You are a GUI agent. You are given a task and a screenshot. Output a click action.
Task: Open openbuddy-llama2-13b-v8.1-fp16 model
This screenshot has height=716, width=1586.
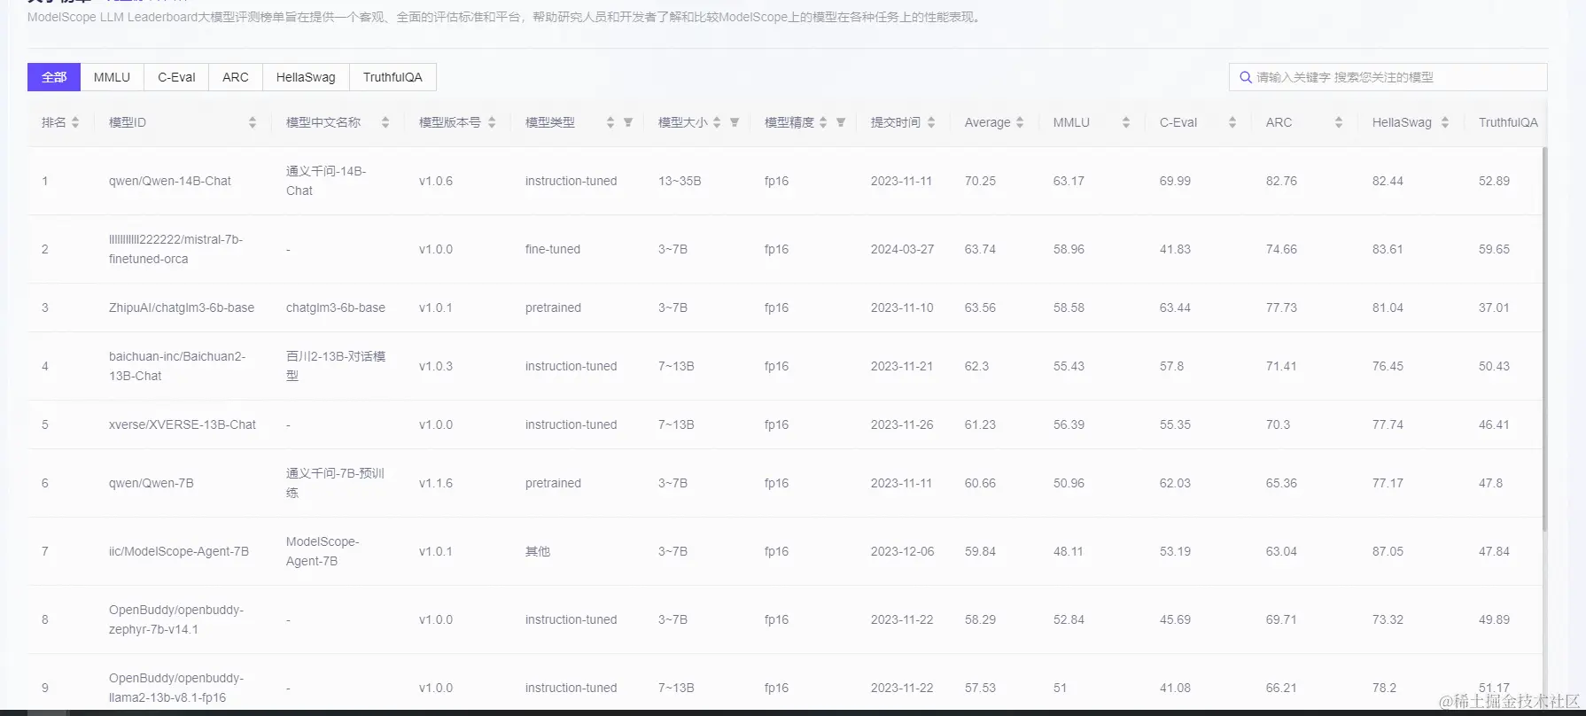click(176, 688)
